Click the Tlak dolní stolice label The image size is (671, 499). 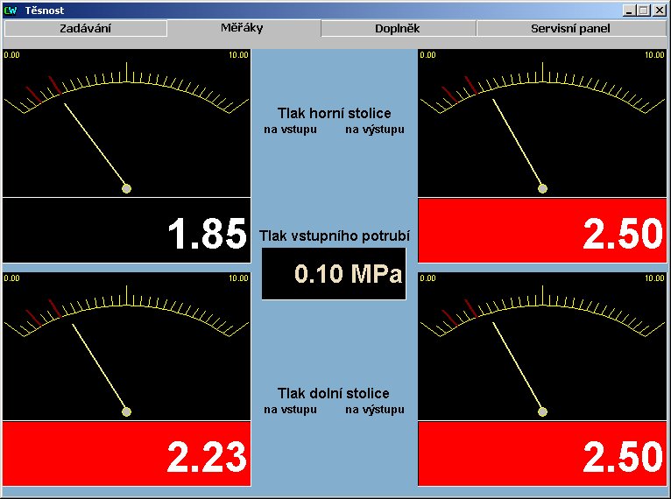pos(334,394)
